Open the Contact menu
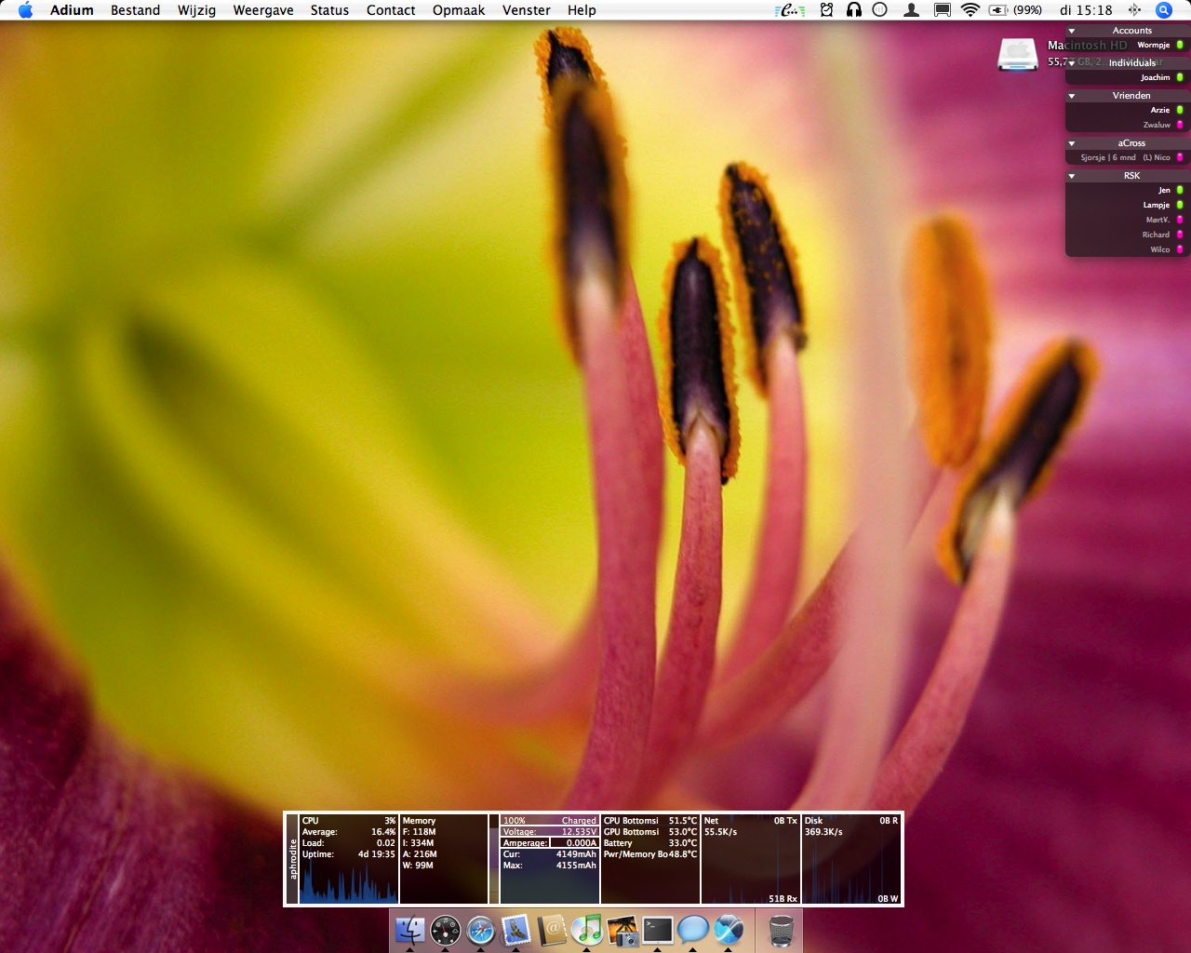 tap(391, 10)
